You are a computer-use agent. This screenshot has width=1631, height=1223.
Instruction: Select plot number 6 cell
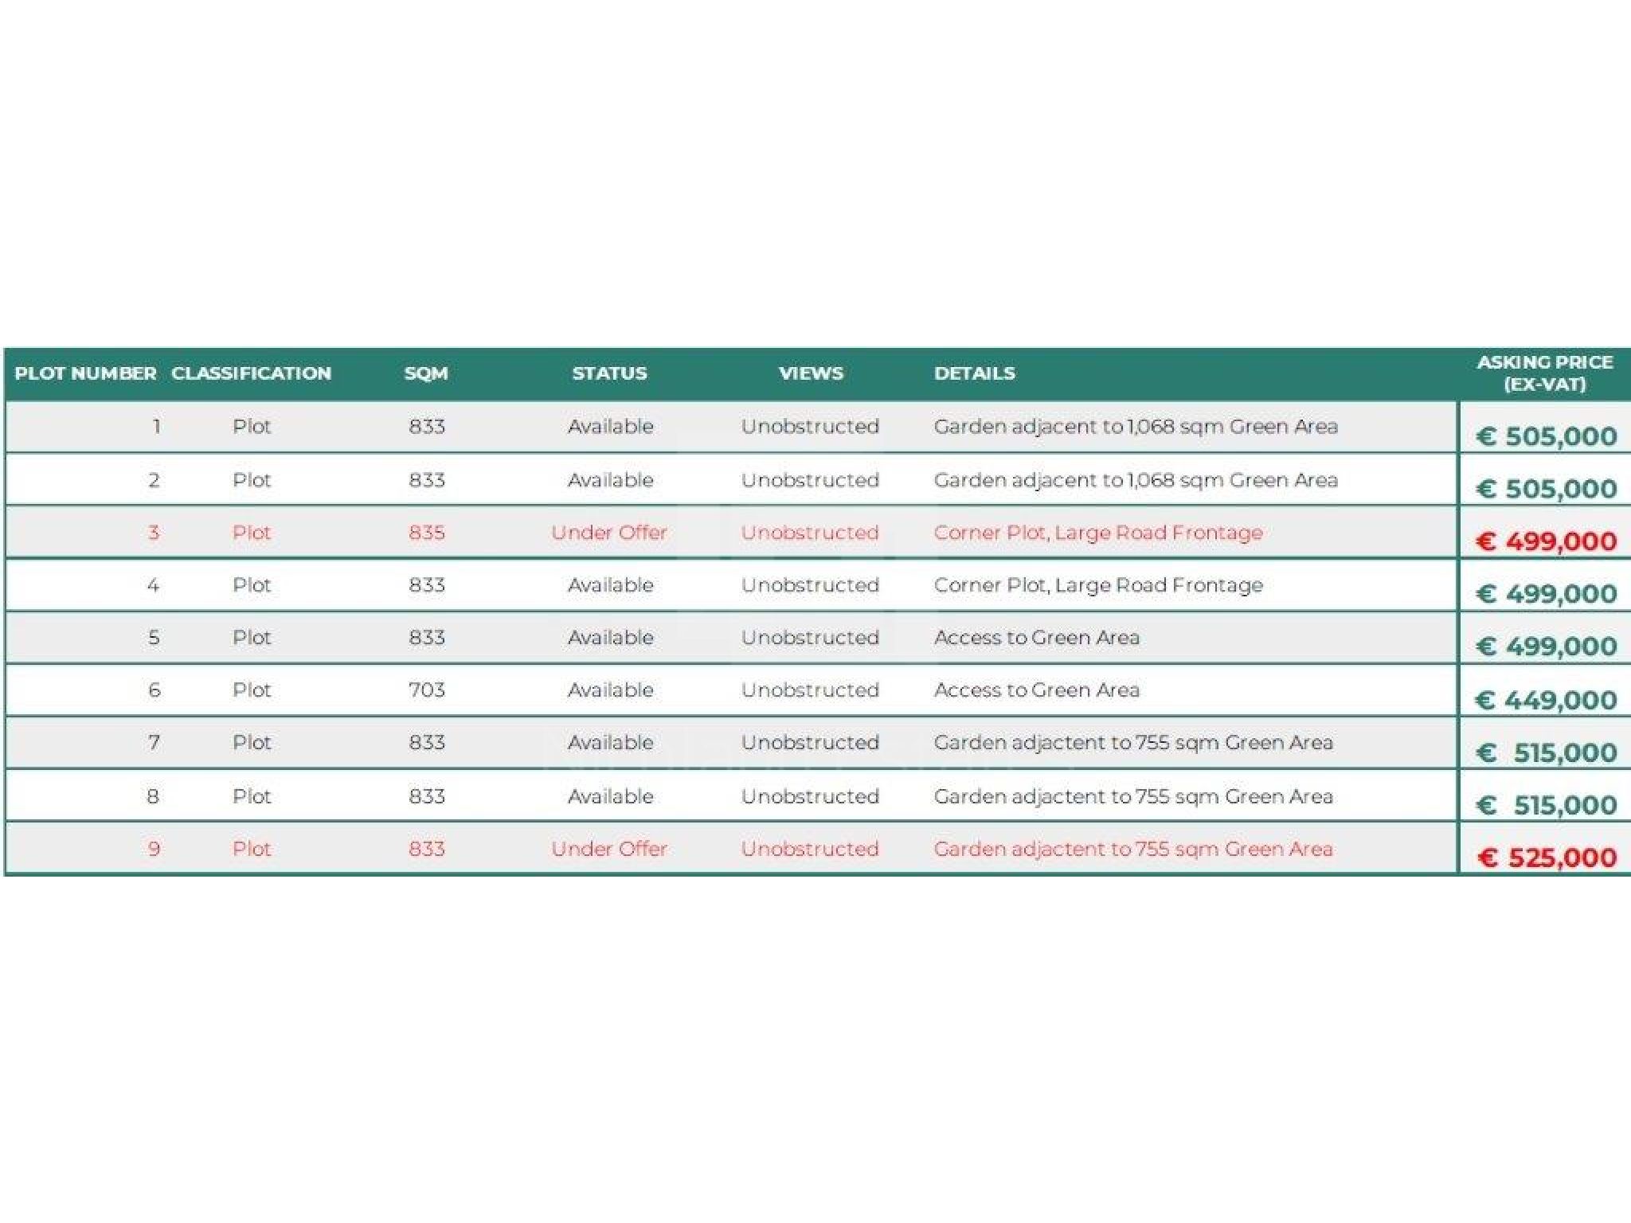point(154,690)
